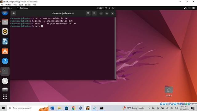Show Applications grid in the dock
197x111 pixels.
point(5,97)
